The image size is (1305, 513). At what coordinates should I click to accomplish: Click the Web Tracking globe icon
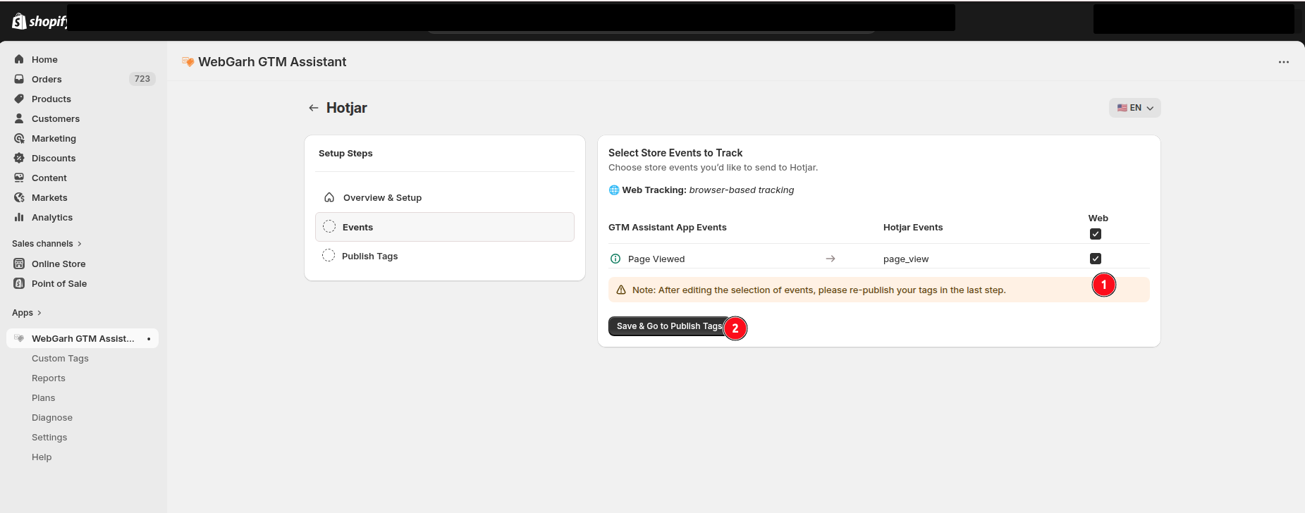click(614, 190)
